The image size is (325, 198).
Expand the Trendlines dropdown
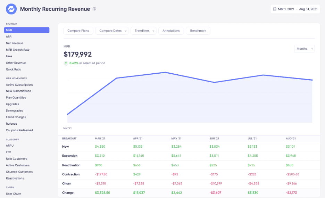tap(143, 31)
